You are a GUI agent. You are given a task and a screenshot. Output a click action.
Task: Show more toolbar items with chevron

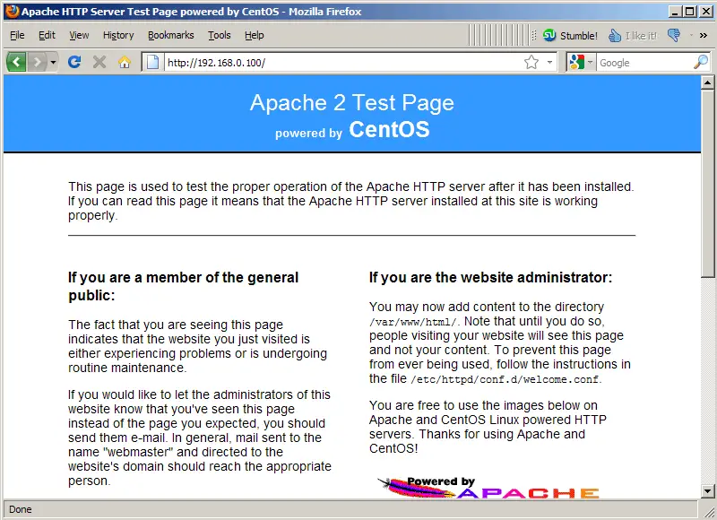click(x=704, y=35)
